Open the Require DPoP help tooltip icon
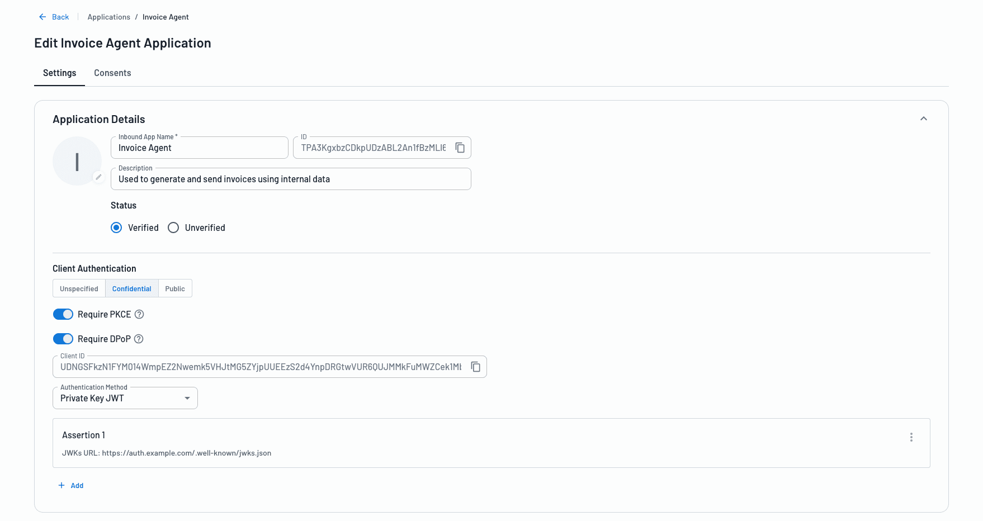983x521 pixels. [x=139, y=339]
